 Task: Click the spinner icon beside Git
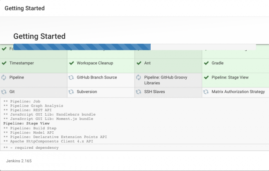pos(4,92)
